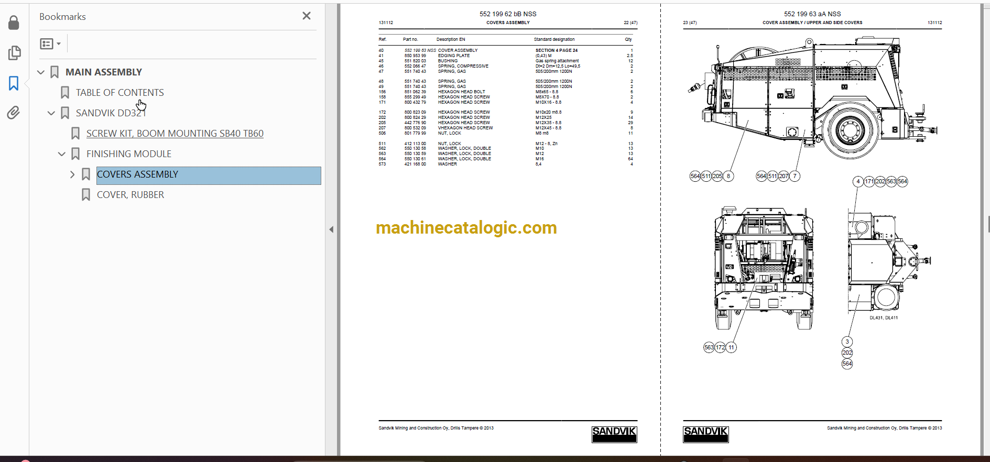Click part number '421 168 00'
This screenshot has height=462, width=990.
[x=415, y=164]
